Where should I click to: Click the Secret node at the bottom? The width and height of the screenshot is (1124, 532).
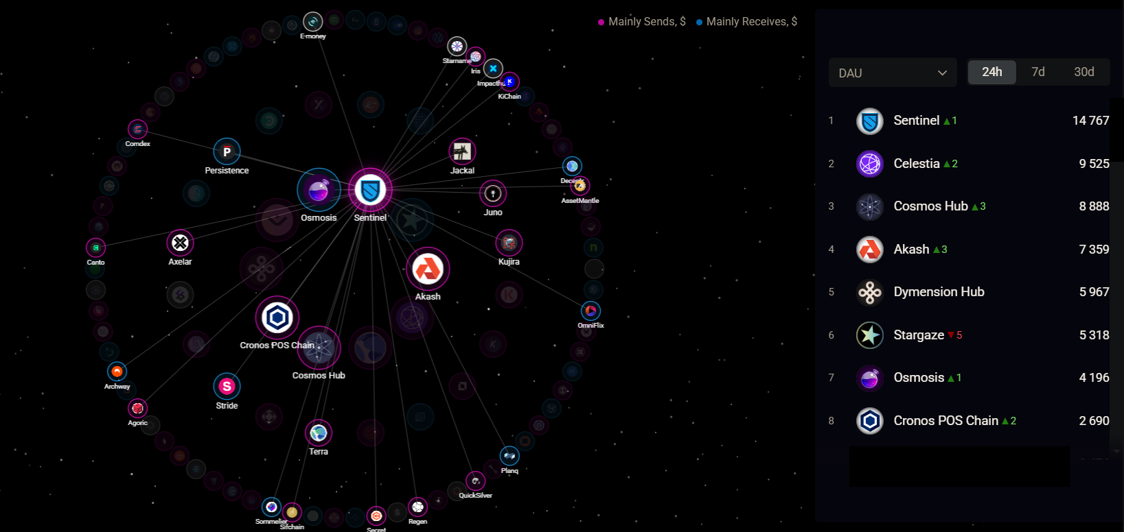(376, 516)
